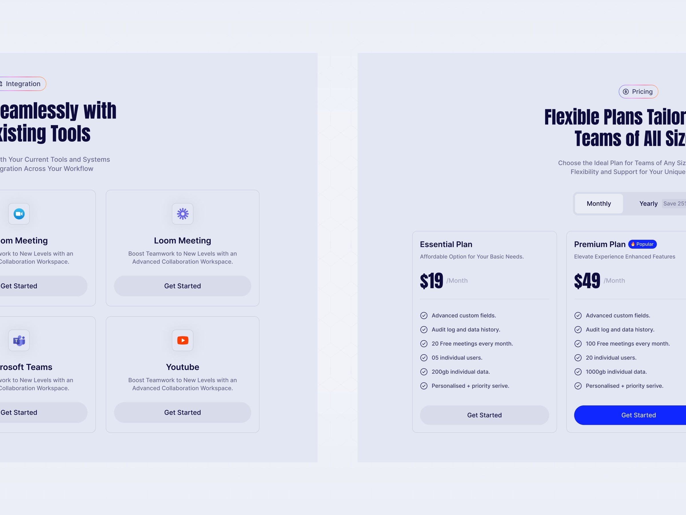686x515 pixels.
Task: Click the Loom Meeting star/spark icon
Action: point(182,214)
